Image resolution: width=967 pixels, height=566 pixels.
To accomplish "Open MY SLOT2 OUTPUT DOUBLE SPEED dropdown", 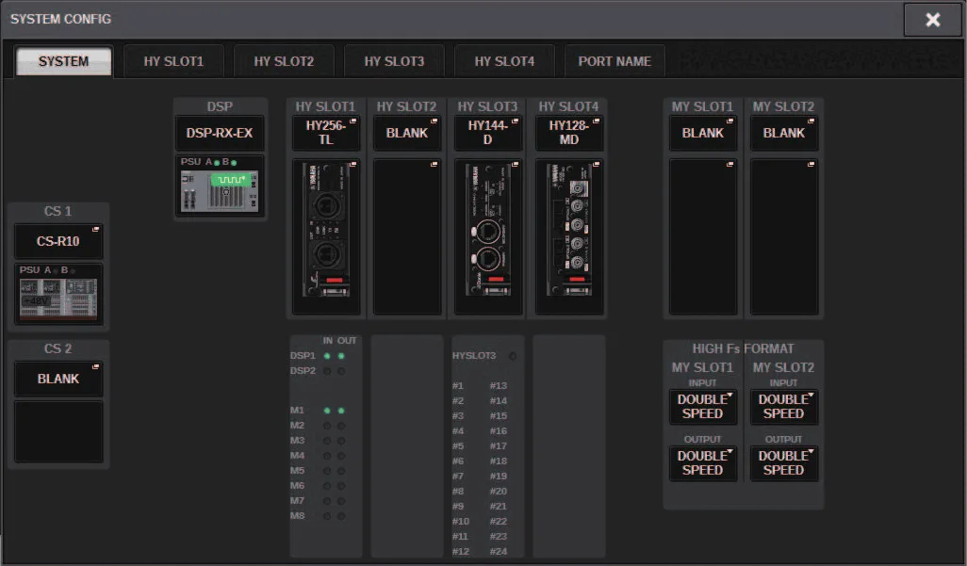I will click(784, 463).
